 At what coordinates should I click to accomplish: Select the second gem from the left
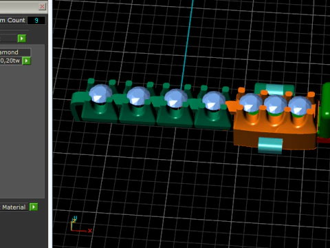(x=138, y=96)
